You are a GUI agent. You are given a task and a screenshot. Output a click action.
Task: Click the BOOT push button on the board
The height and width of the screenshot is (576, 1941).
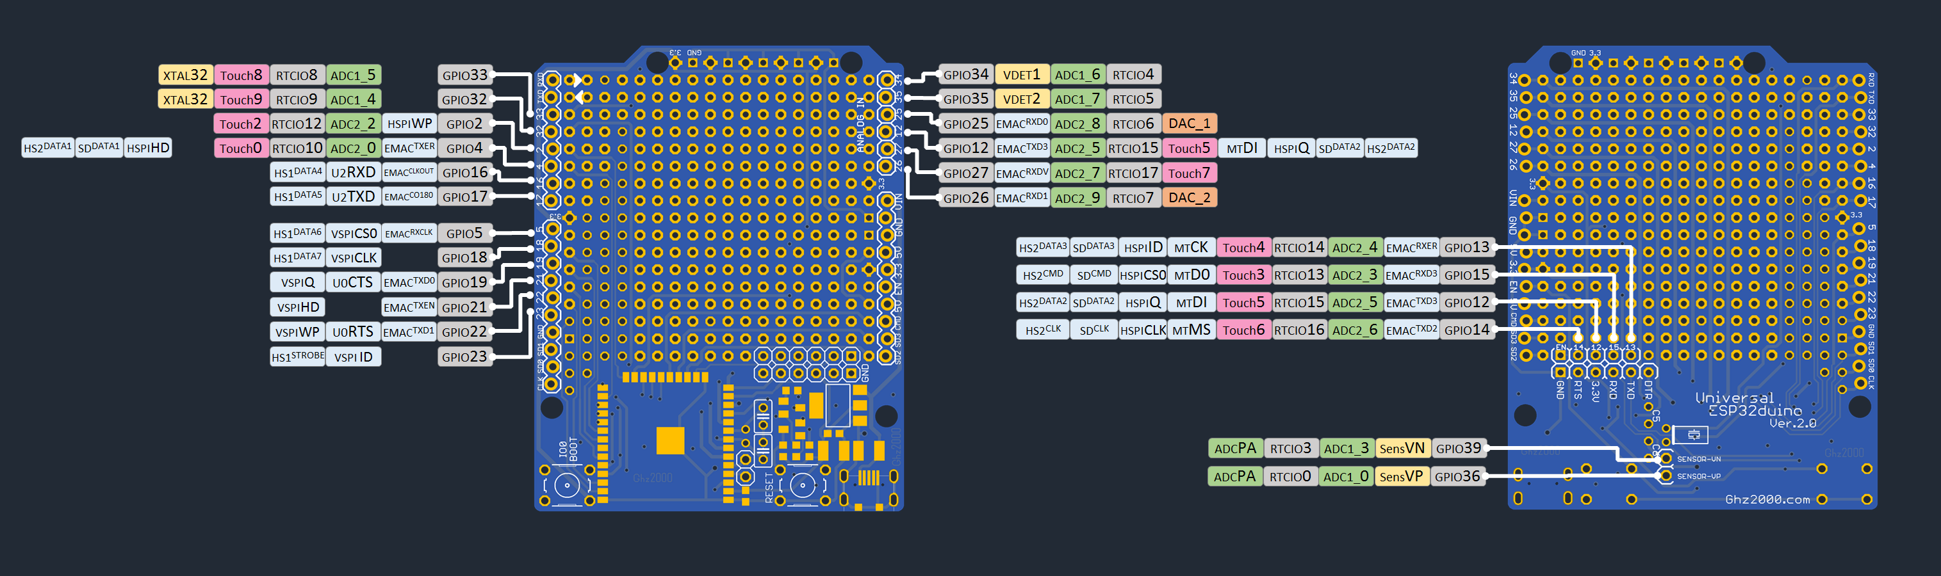(567, 485)
